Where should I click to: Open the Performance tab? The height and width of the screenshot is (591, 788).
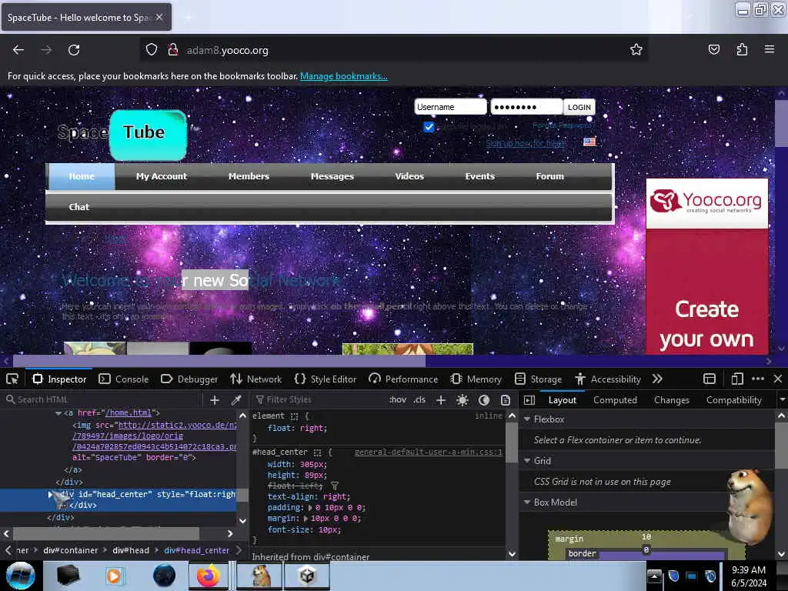pyautogui.click(x=403, y=379)
